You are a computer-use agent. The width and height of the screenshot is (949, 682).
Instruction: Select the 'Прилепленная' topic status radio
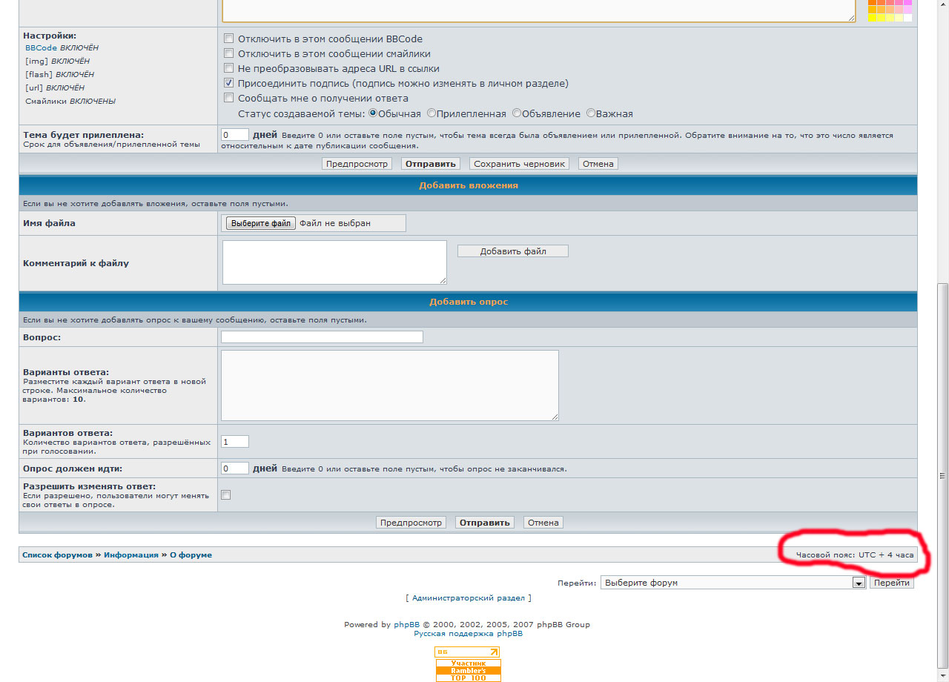point(432,113)
